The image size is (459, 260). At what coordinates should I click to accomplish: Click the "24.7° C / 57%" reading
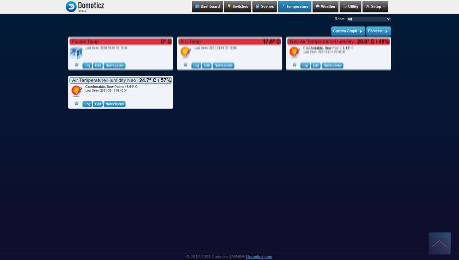[155, 80]
